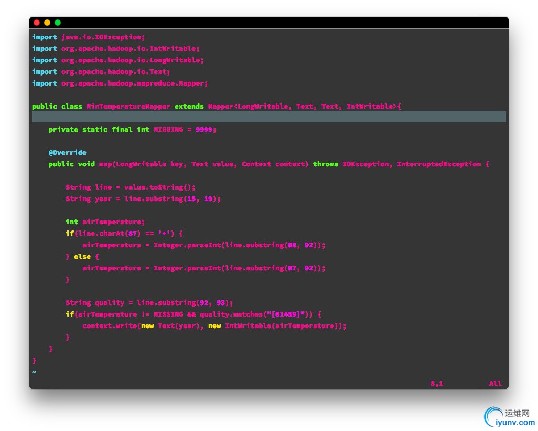538x431 pixels.
Task: Click the context.write statement
Action: (x=214, y=326)
